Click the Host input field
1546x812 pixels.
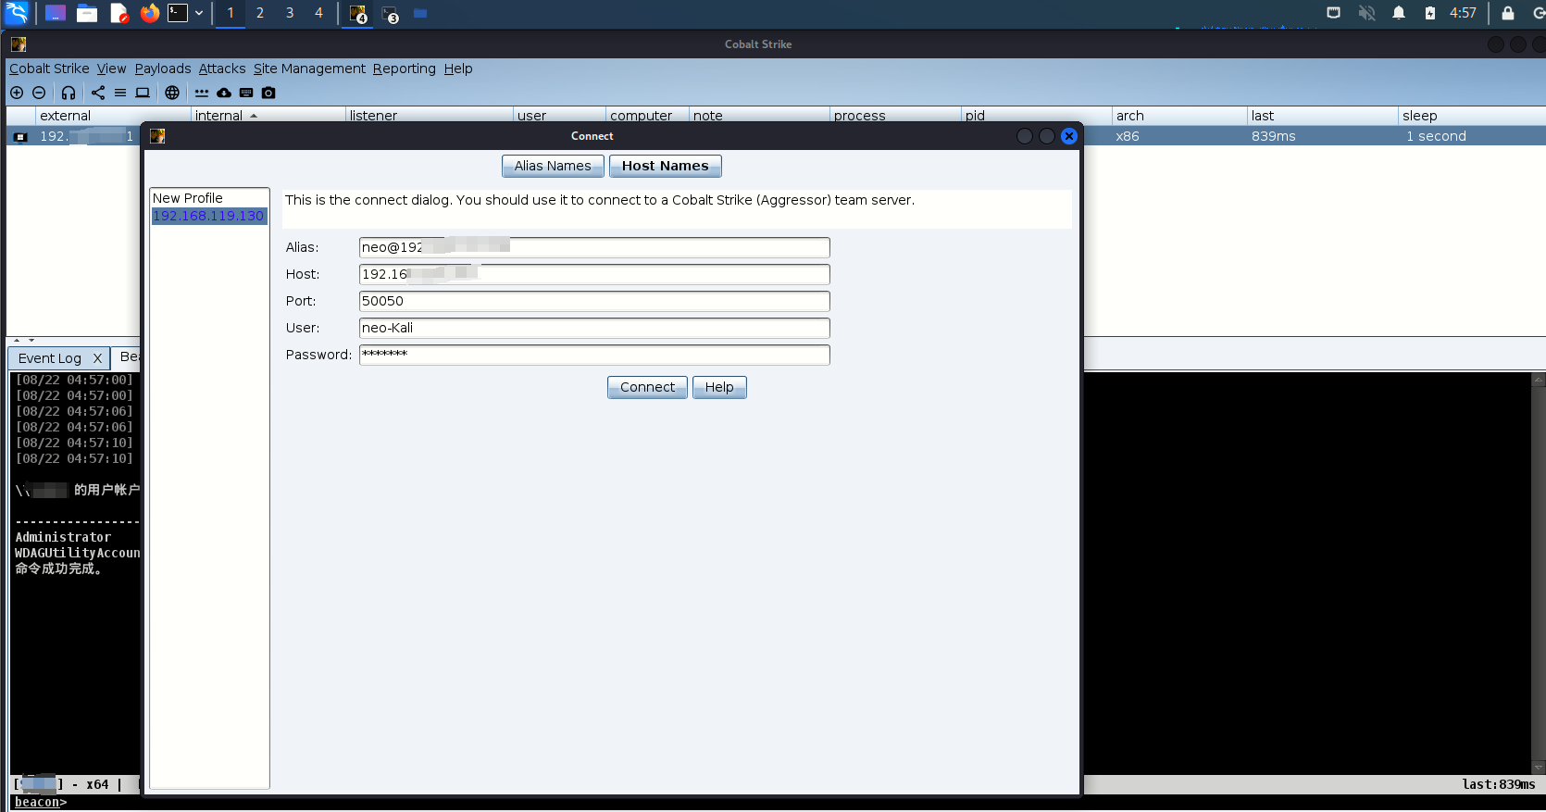tap(594, 274)
